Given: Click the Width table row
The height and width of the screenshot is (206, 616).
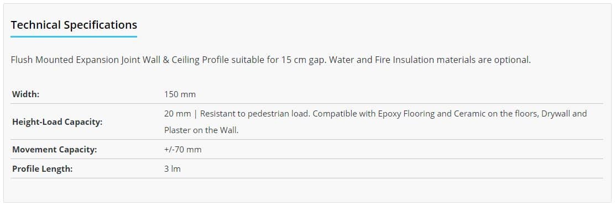Looking at the screenshot, I should coord(307,94).
